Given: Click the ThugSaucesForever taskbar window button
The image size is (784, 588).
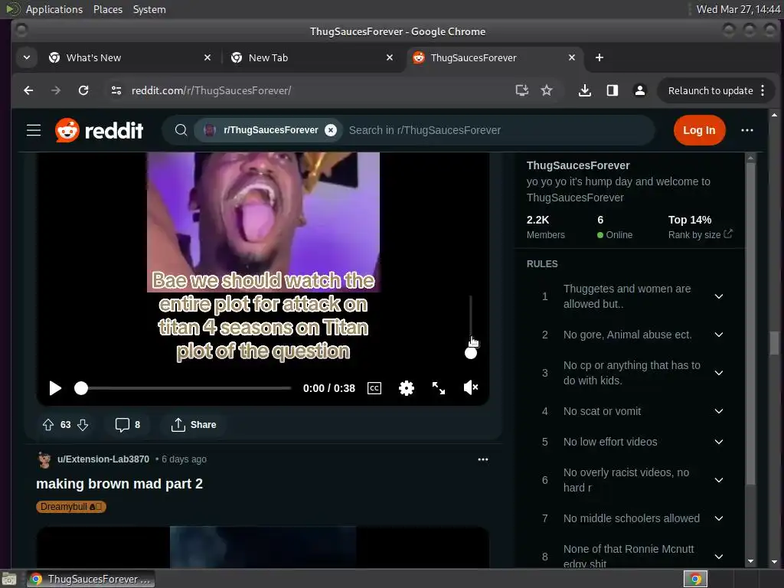Looking at the screenshot, I should 90,579.
